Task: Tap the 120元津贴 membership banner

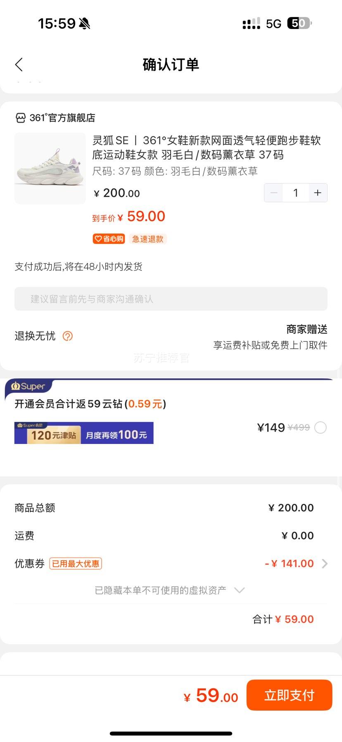Action: (x=84, y=433)
